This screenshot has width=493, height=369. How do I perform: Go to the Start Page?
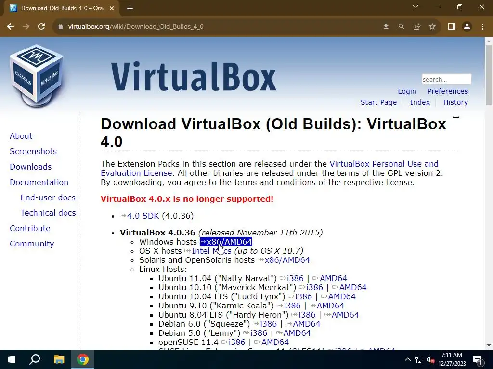378,102
